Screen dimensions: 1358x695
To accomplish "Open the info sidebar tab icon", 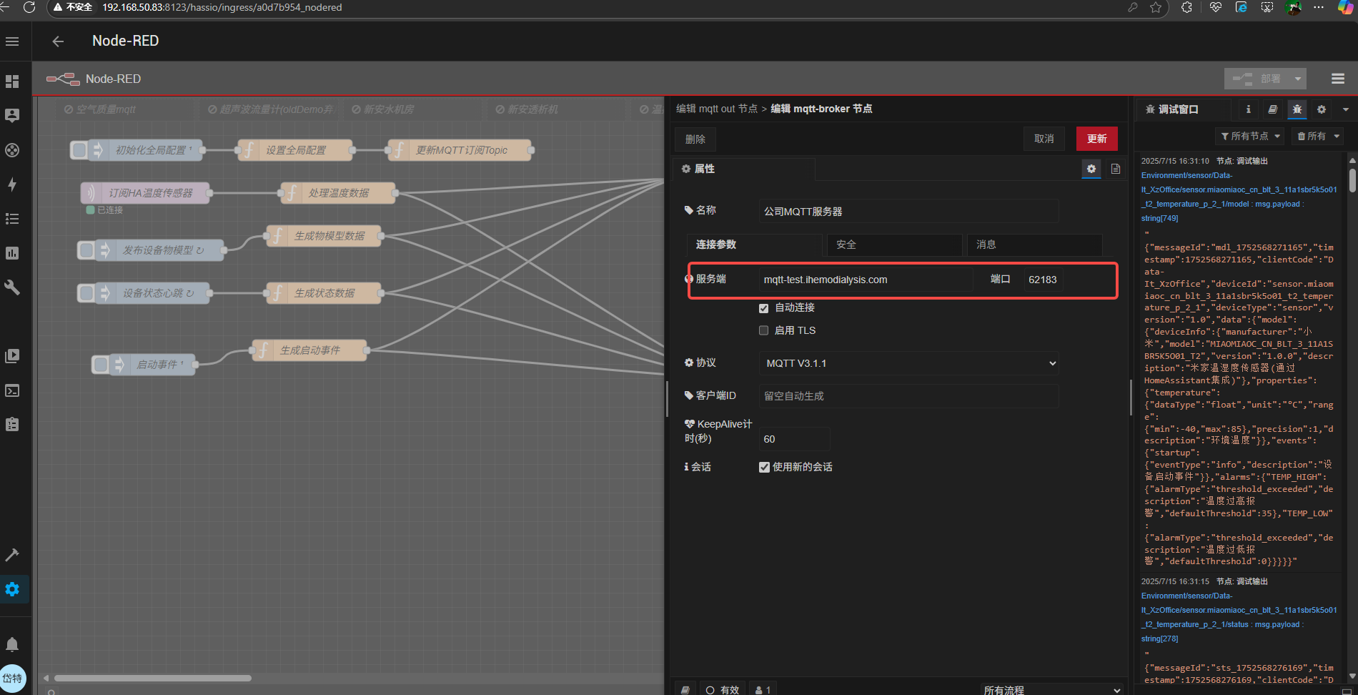I will pos(1248,109).
